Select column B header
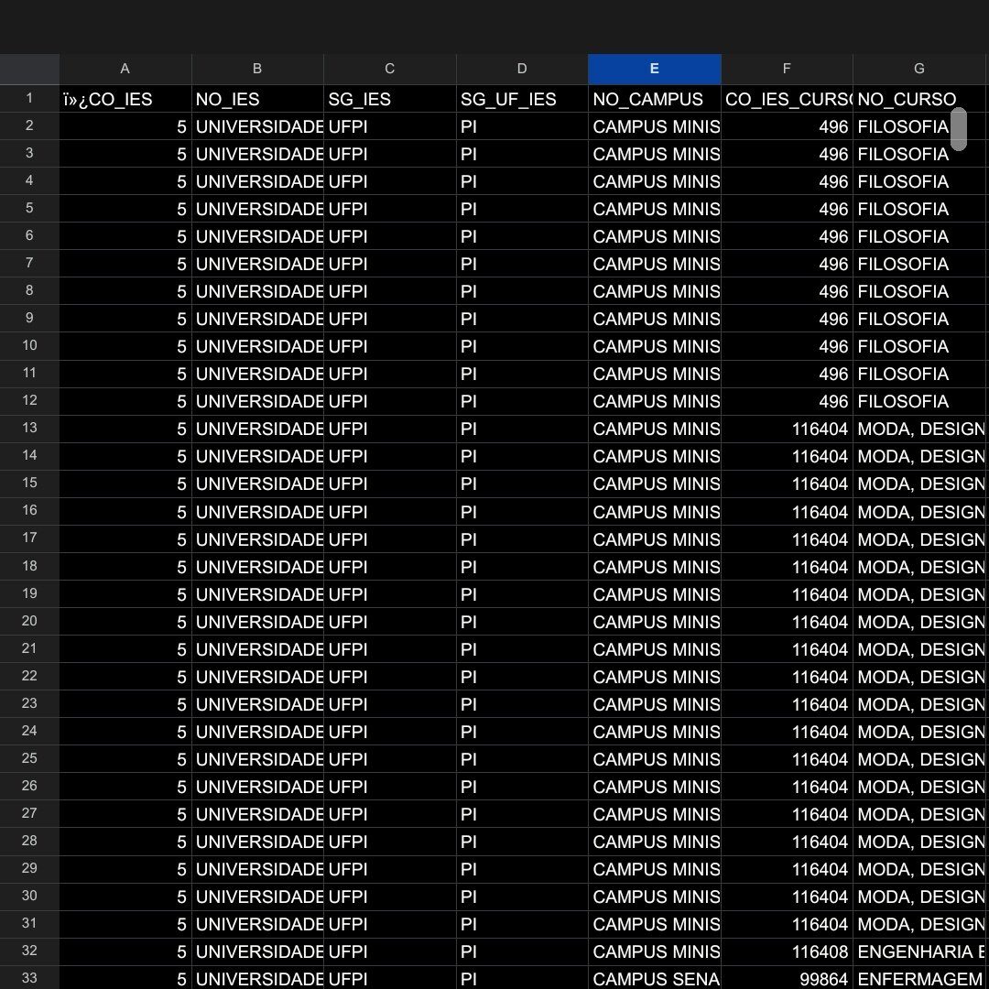 pos(257,69)
